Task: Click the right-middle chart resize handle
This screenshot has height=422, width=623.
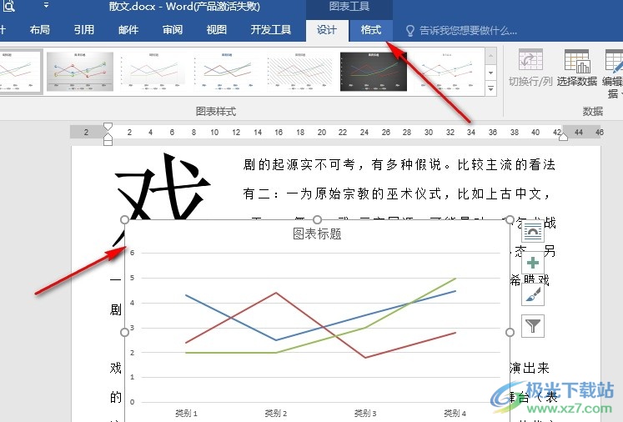Action: tap(510, 332)
